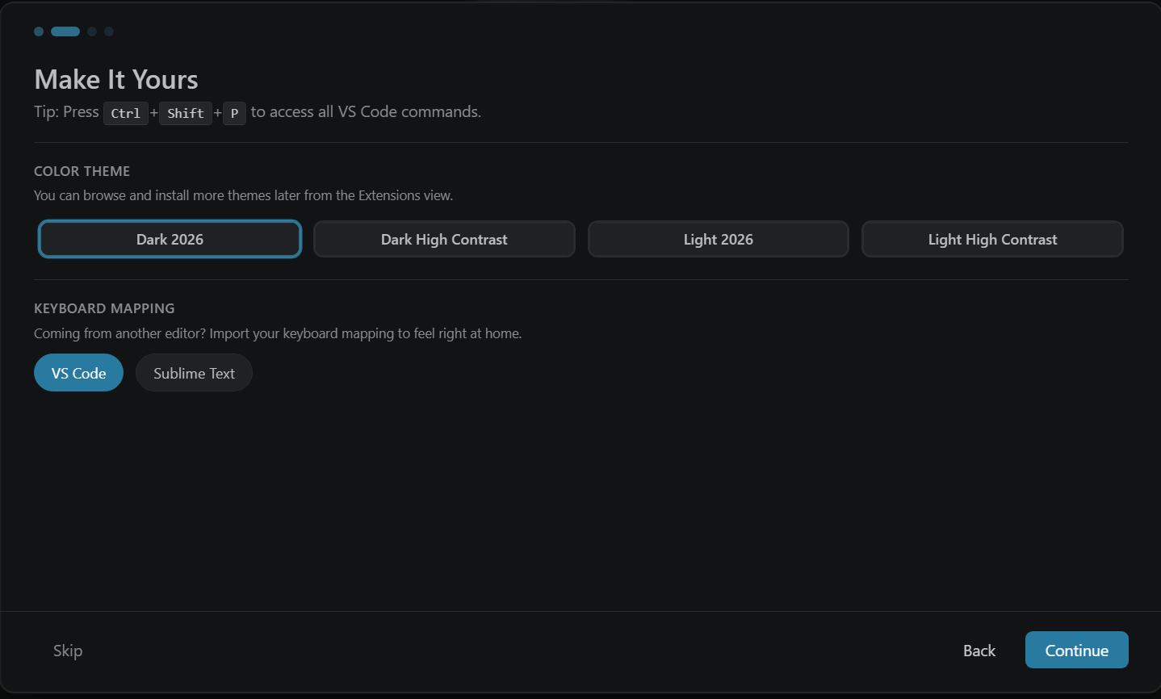The height and width of the screenshot is (699, 1161).
Task: Click the first step indicator dot
Action: tap(38, 31)
